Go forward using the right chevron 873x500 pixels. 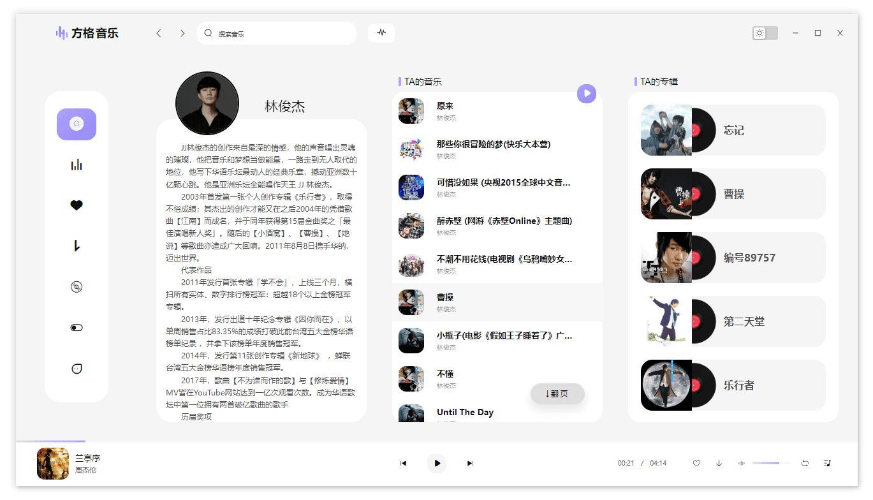click(182, 33)
